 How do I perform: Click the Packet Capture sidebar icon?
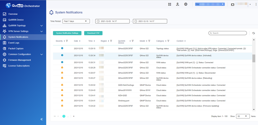pyautogui.click(x=4, y=49)
